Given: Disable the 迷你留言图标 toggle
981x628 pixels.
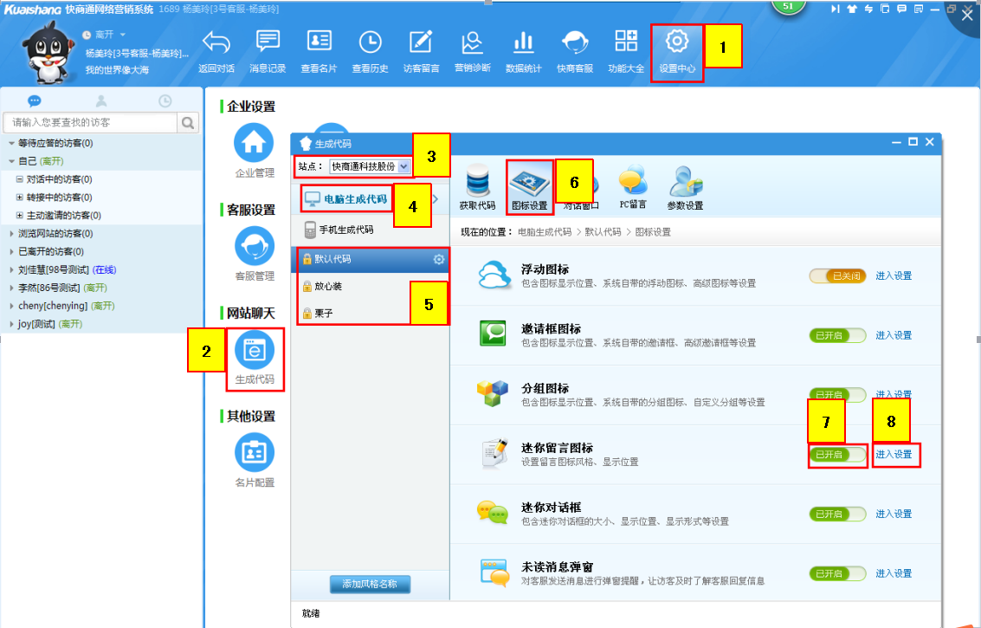Looking at the screenshot, I should click(x=837, y=455).
